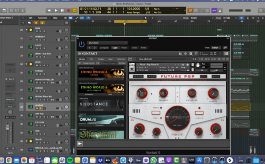Click the plugin link chain icon
This screenshot has height=164, width=265.
coord(225,48)
